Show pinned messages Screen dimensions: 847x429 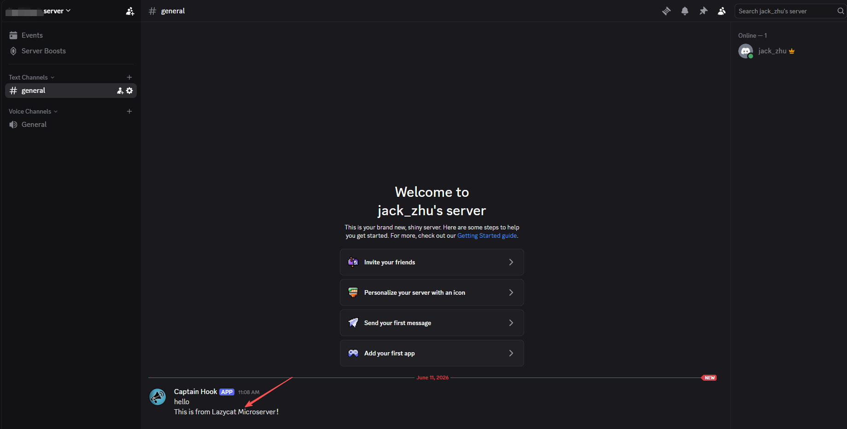click(x=703, y=11)
